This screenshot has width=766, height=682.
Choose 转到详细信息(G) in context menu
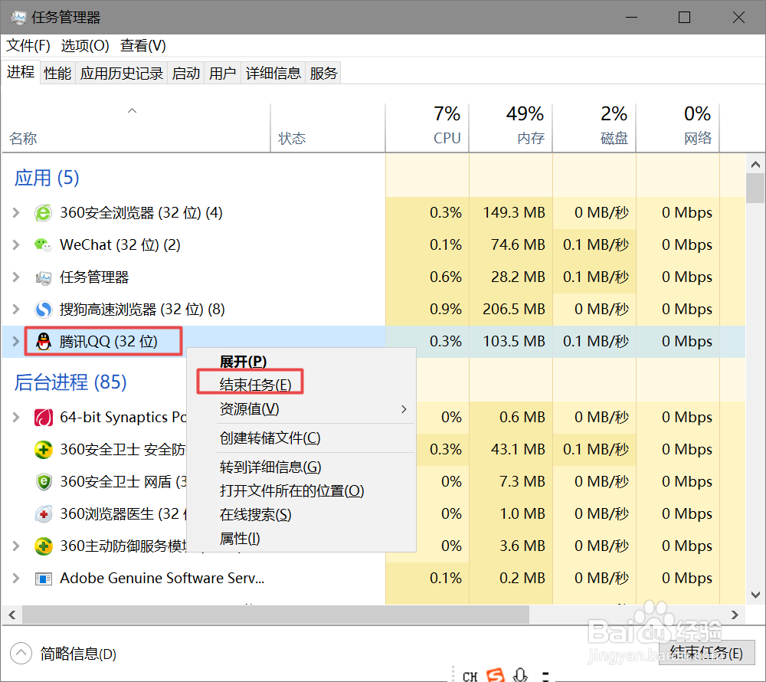pos(301,467)
